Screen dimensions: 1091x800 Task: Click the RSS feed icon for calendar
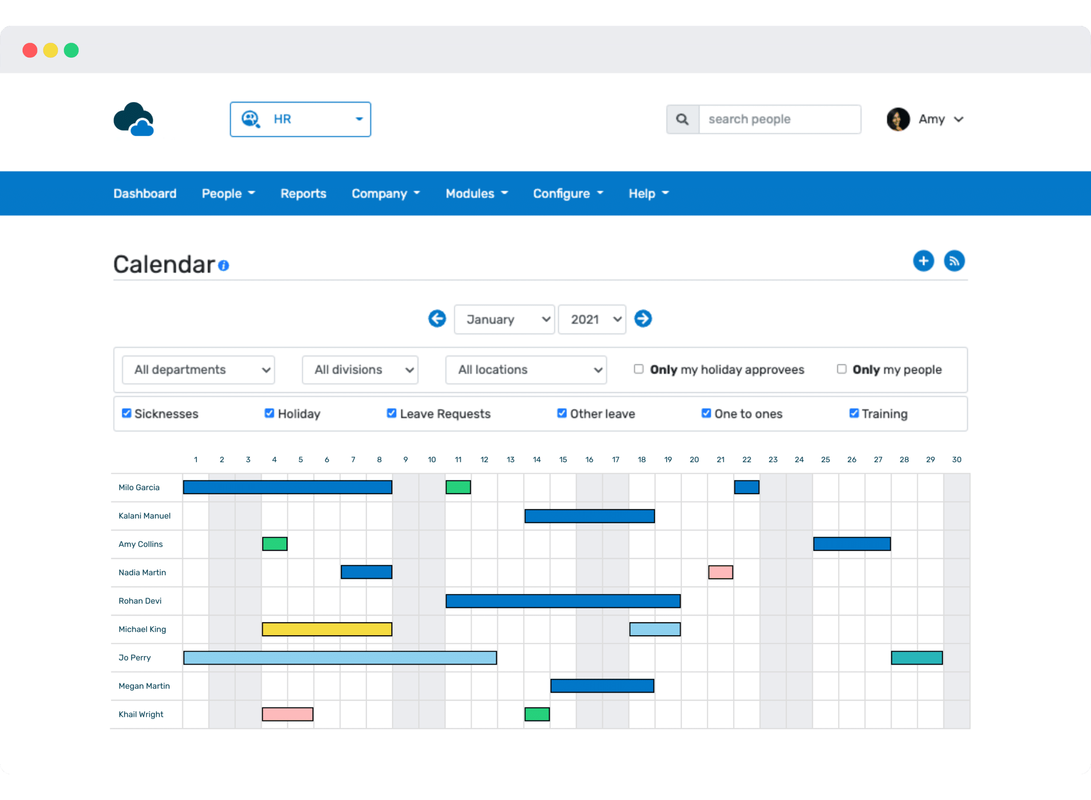[x=955, y=260]
